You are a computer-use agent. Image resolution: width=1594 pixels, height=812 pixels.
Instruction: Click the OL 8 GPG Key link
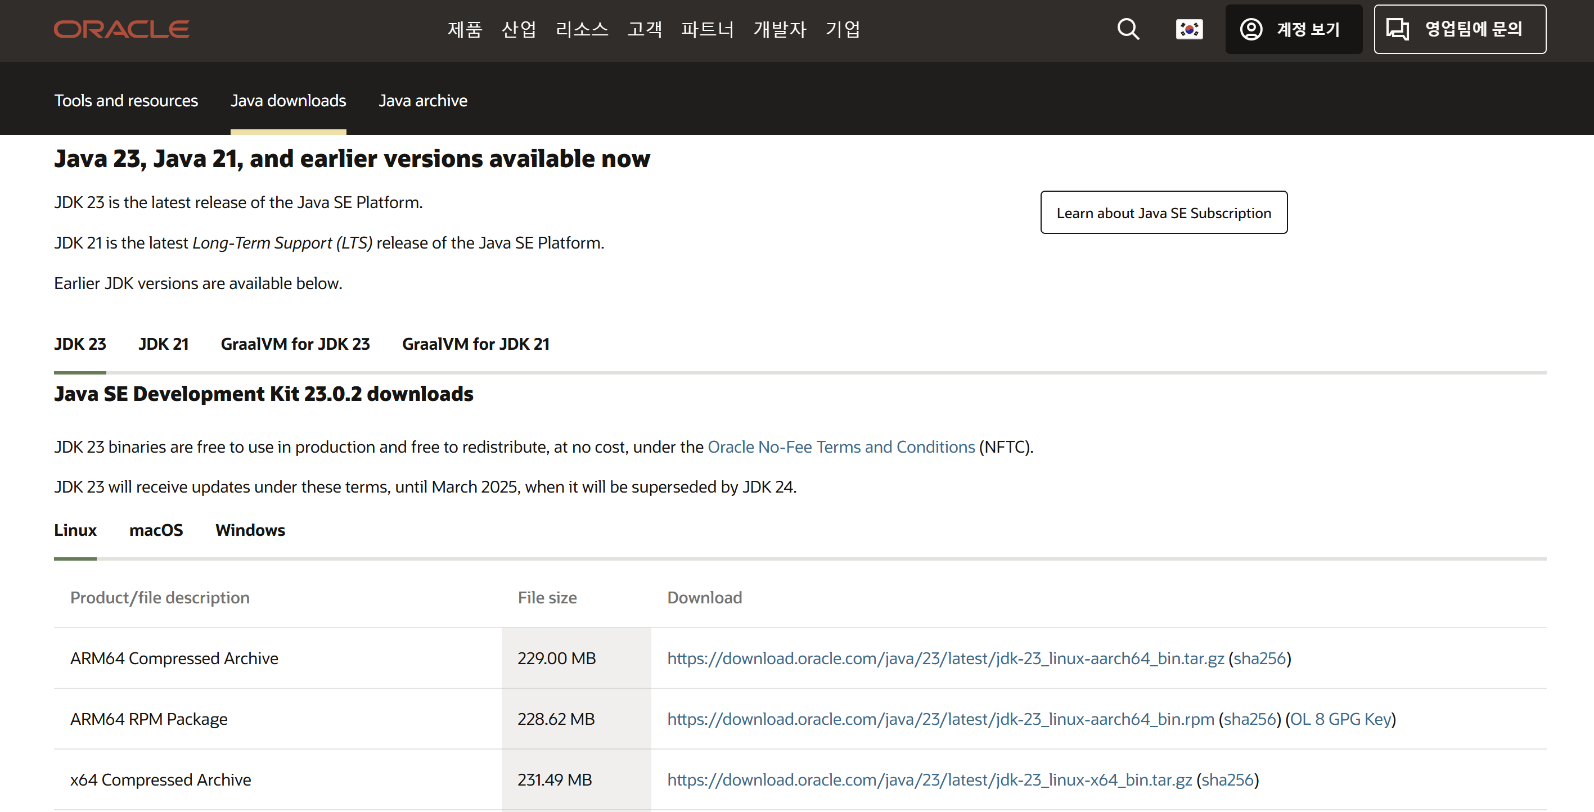pyautogui.click(x=1340, y=719)
